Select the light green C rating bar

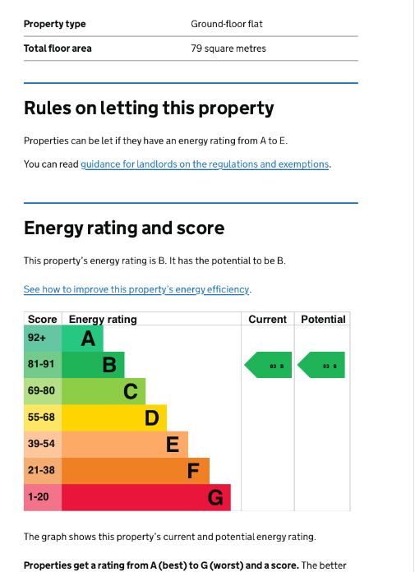coord(104,391)
